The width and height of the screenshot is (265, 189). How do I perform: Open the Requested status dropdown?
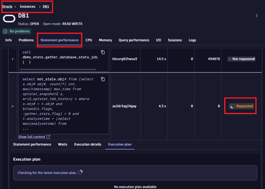click(x=241, y=106)
